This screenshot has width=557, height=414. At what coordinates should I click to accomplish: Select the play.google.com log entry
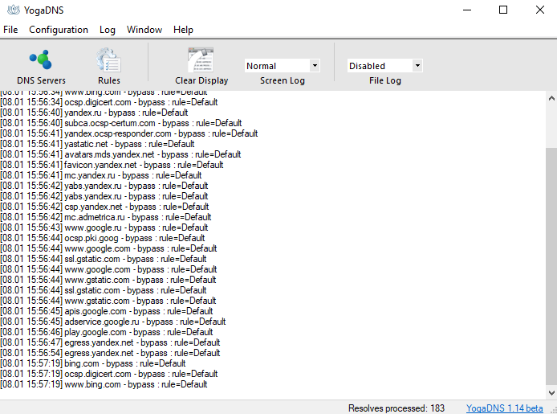pyautogui.click(x=107, y=332)
